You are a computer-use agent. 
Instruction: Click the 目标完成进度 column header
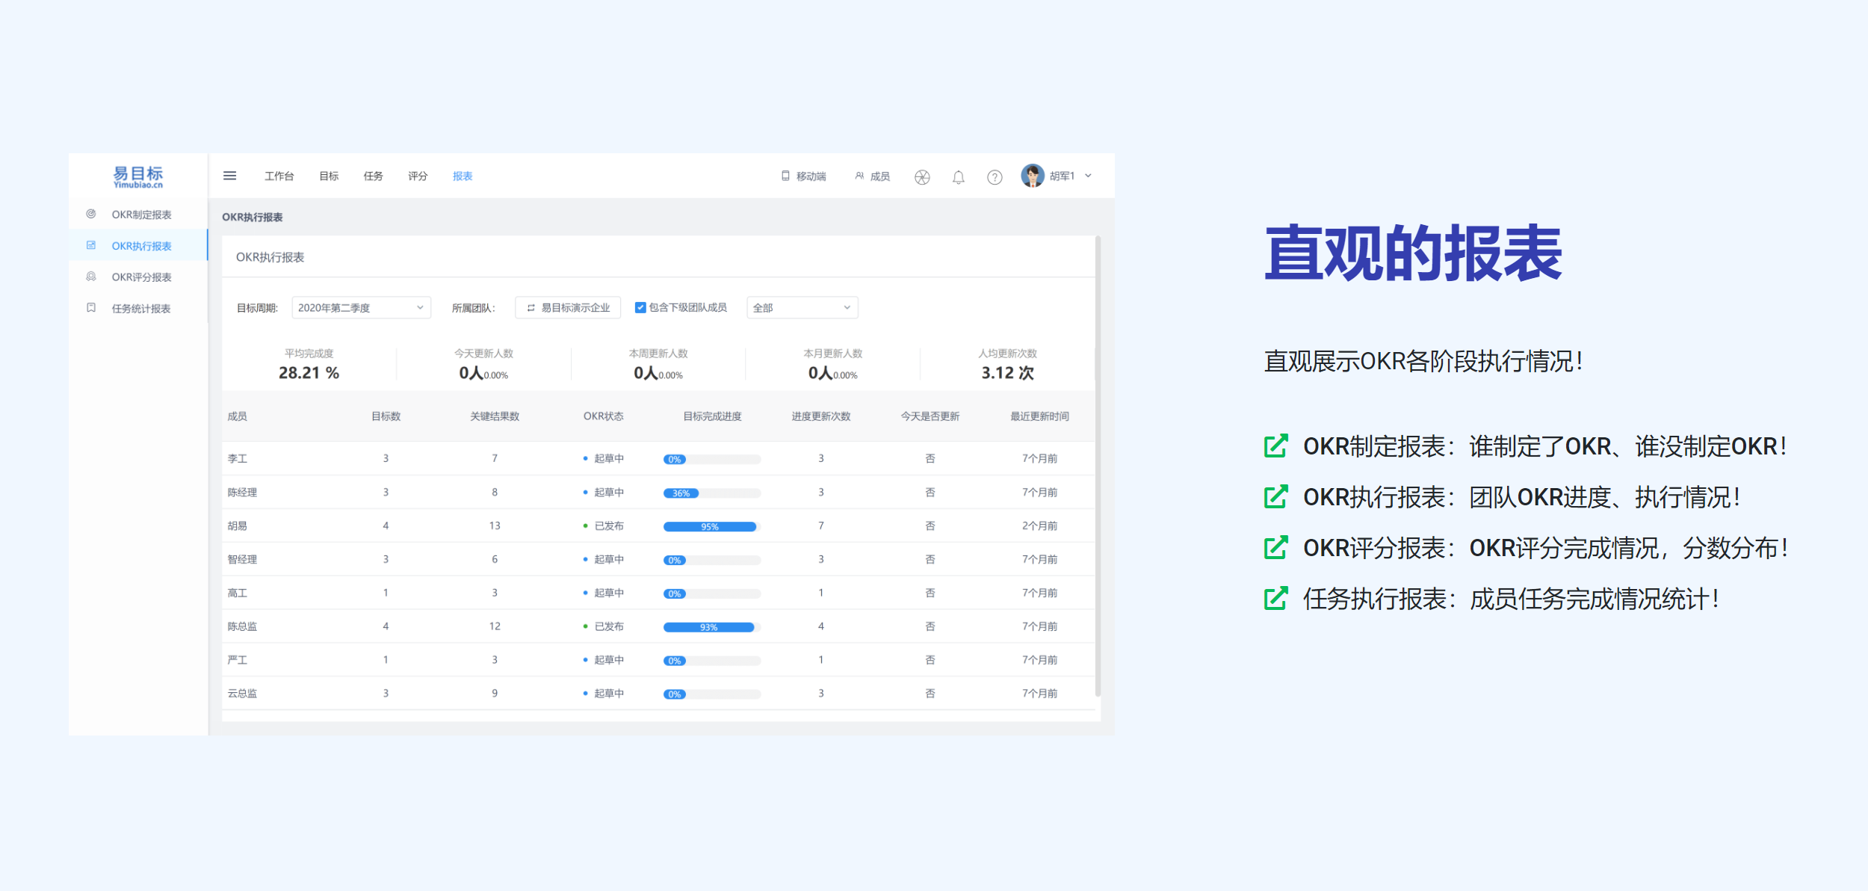[x=712, y=416]
